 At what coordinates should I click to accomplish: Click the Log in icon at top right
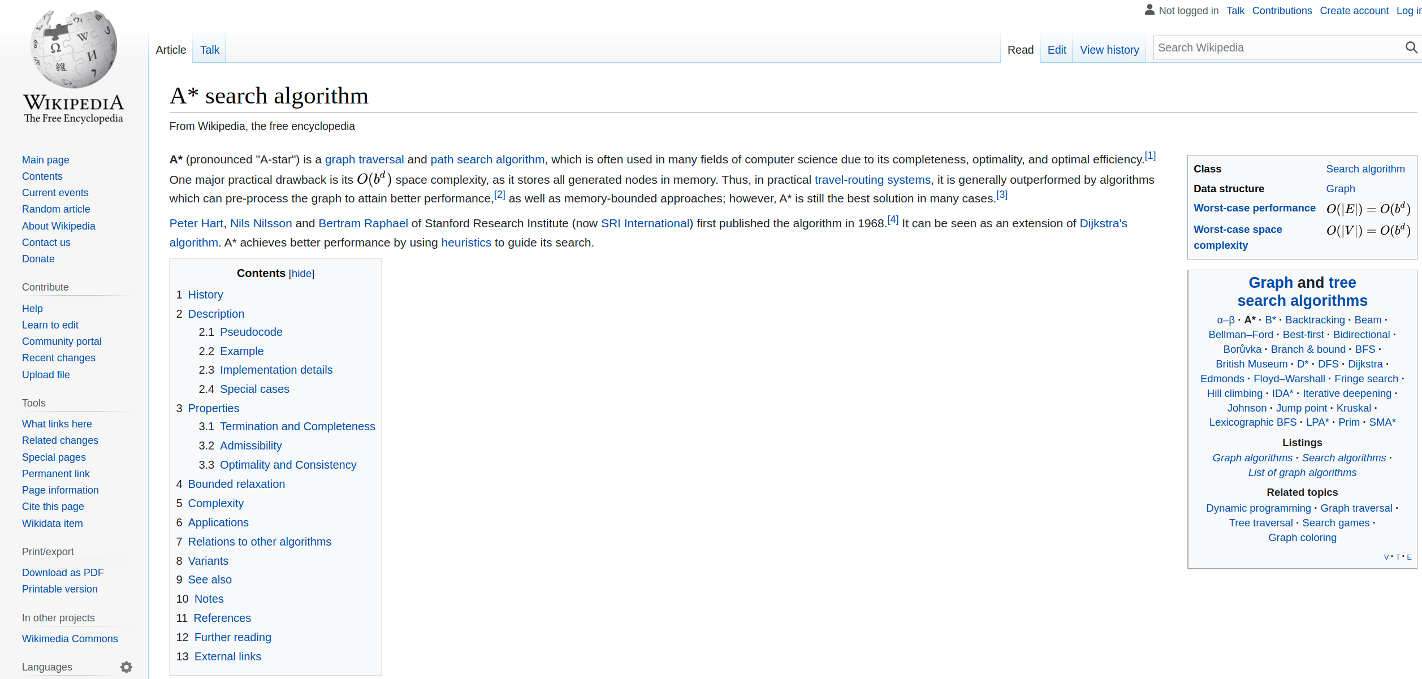coord(1410,11)
